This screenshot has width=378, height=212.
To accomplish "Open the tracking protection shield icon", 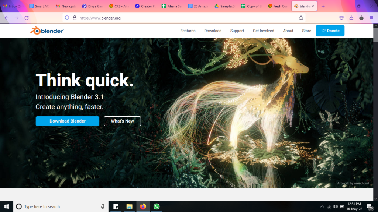I will [x=67, y=18].
